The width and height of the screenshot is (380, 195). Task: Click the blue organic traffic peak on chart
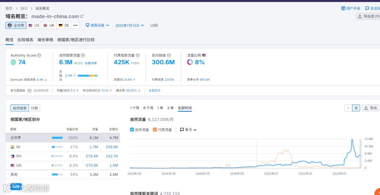tap(352, 140)
